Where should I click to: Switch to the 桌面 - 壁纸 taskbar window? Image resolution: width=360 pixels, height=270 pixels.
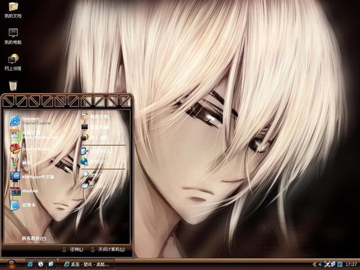pos(87,264)
